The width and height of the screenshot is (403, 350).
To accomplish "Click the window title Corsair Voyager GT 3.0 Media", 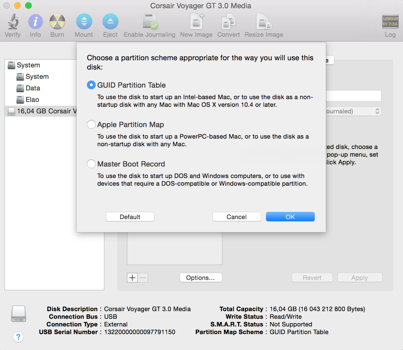I will click(201, 6).
